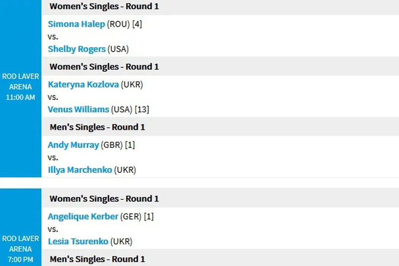Open Angelique Kerber's player page
Viewport: 399px width, 266px height.
(x=82, y=217)
